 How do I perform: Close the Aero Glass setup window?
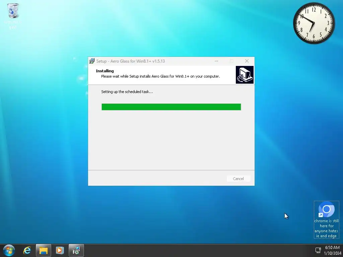tap(247, 61)
